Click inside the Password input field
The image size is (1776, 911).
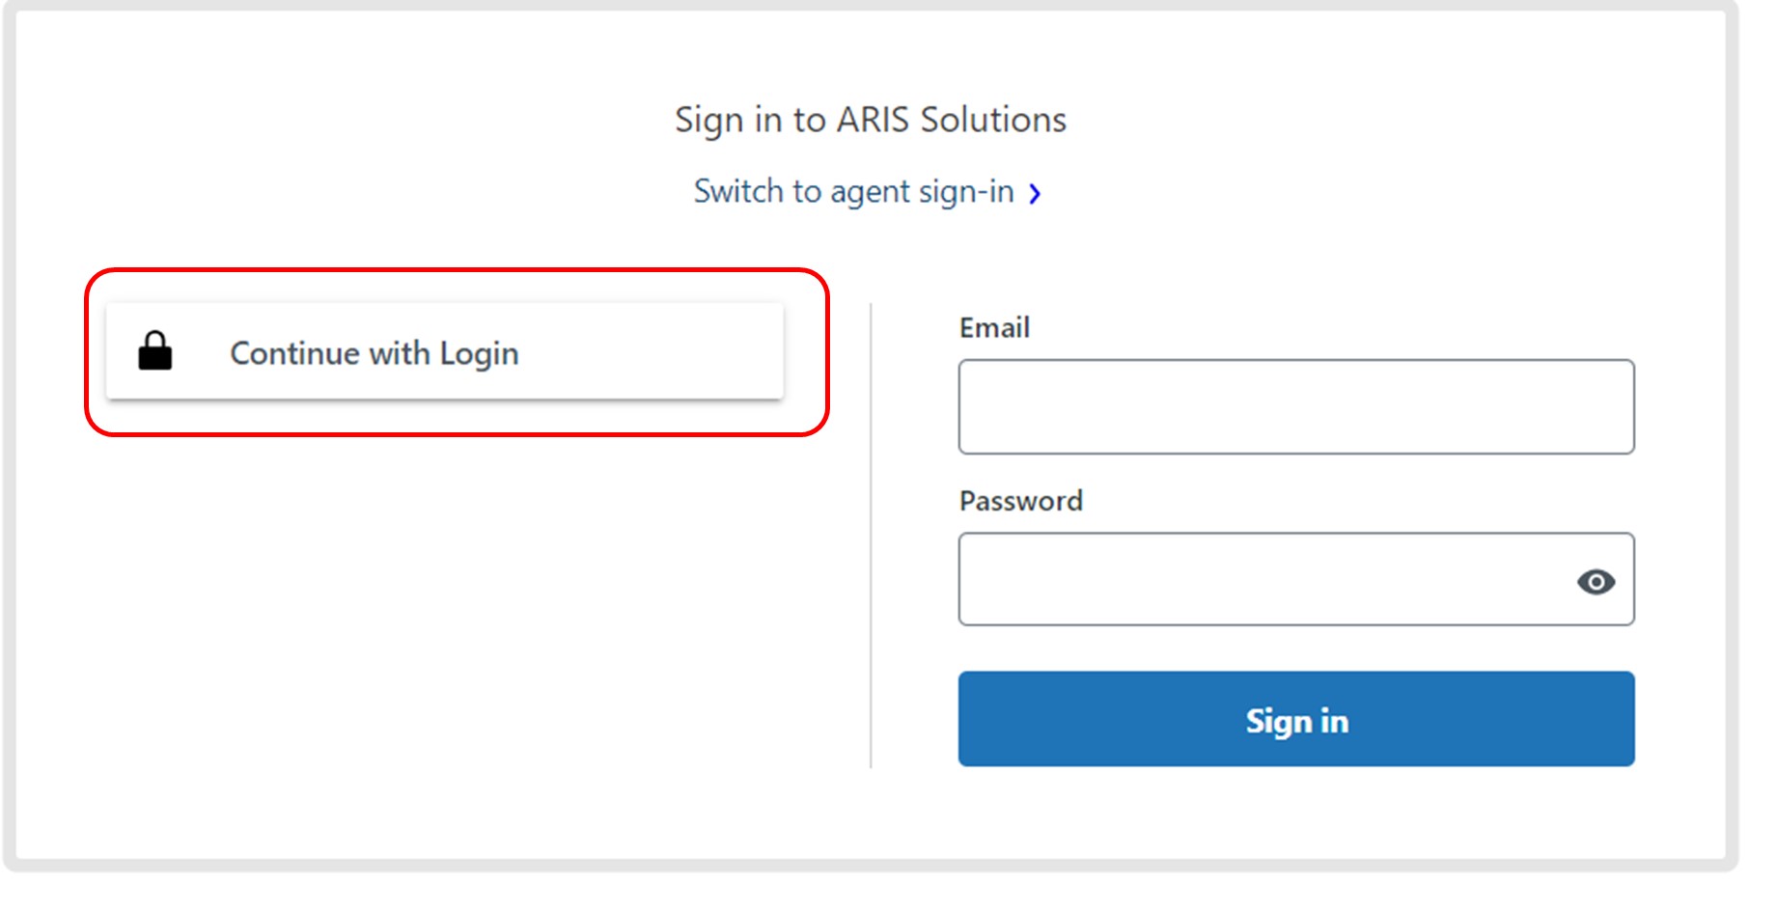pyautogui.click(x=1255, y=579)
